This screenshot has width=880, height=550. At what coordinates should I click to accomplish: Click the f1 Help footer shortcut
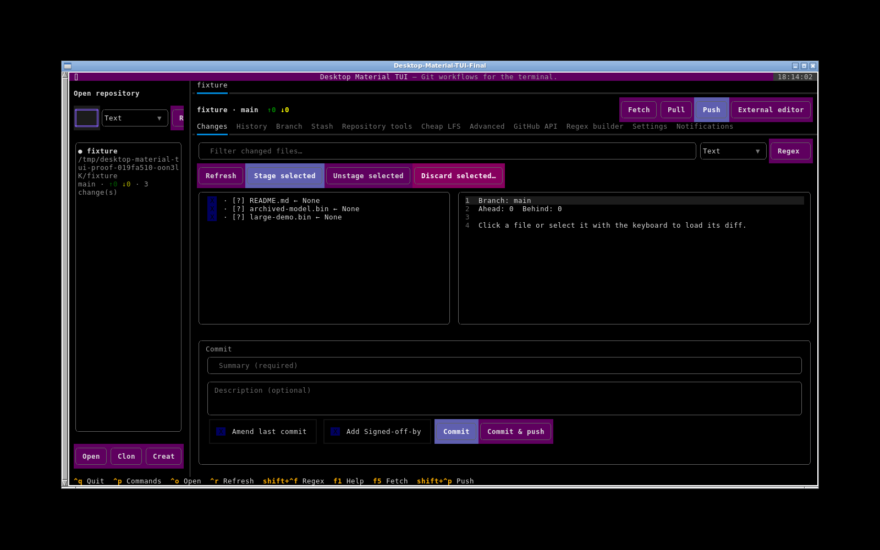[349, 481]
